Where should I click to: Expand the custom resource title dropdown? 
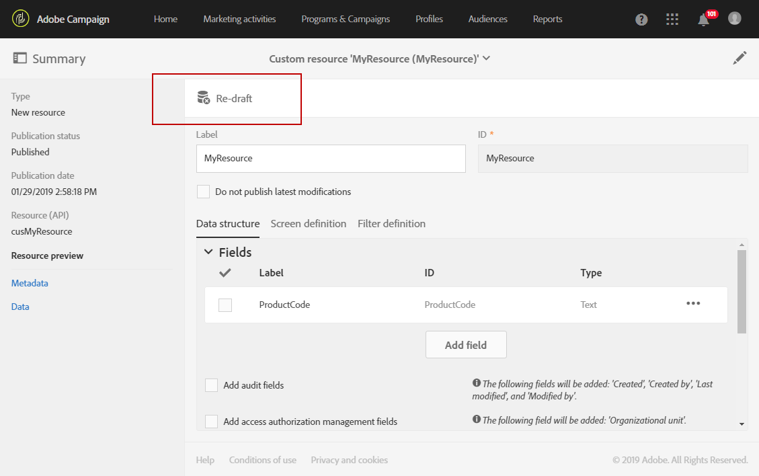point(486,58)
